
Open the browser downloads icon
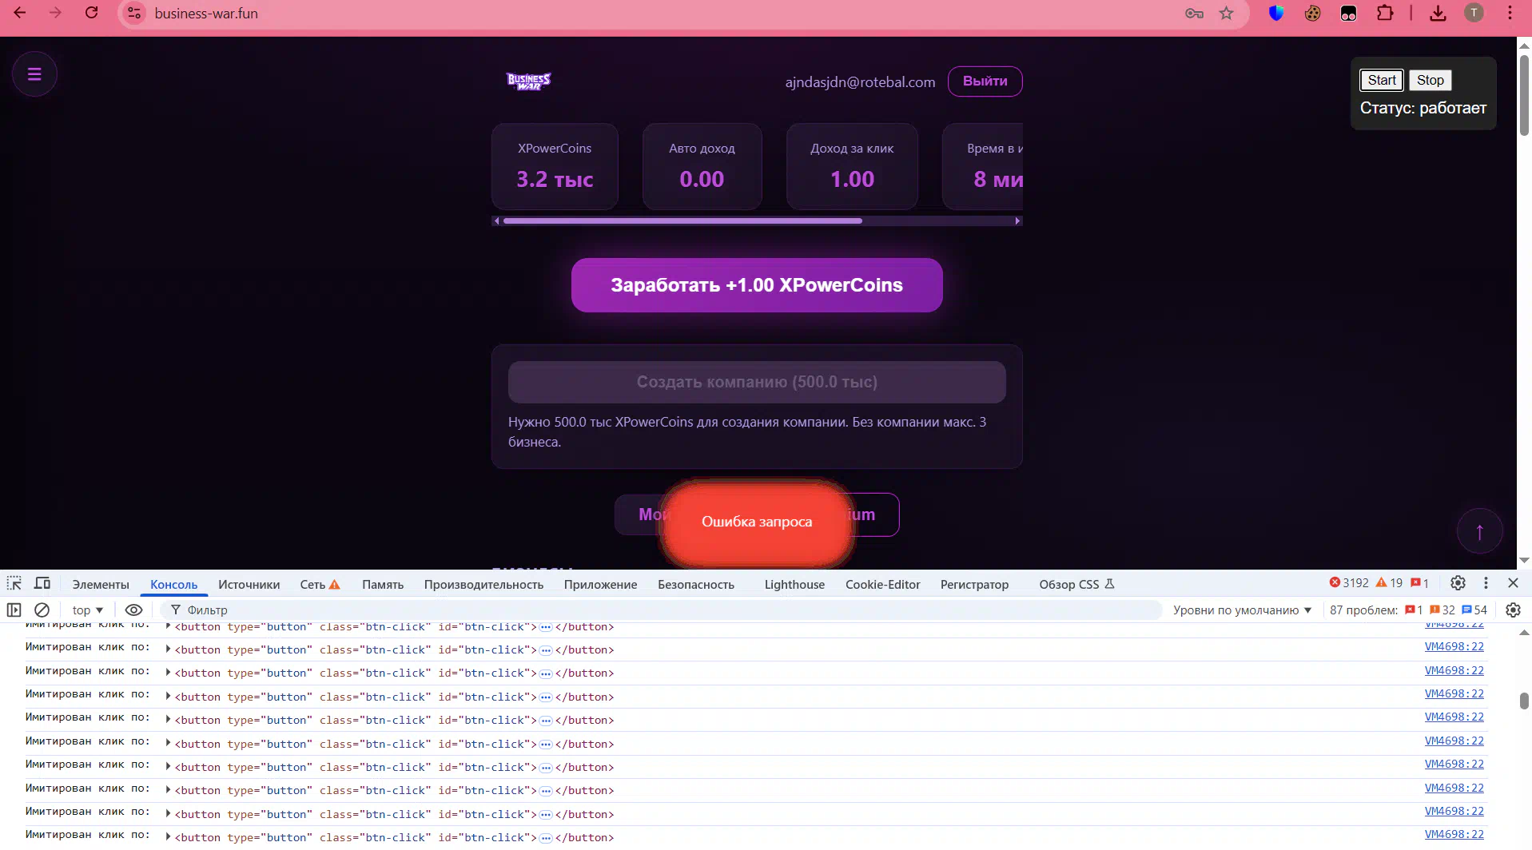pos(1438,13)
